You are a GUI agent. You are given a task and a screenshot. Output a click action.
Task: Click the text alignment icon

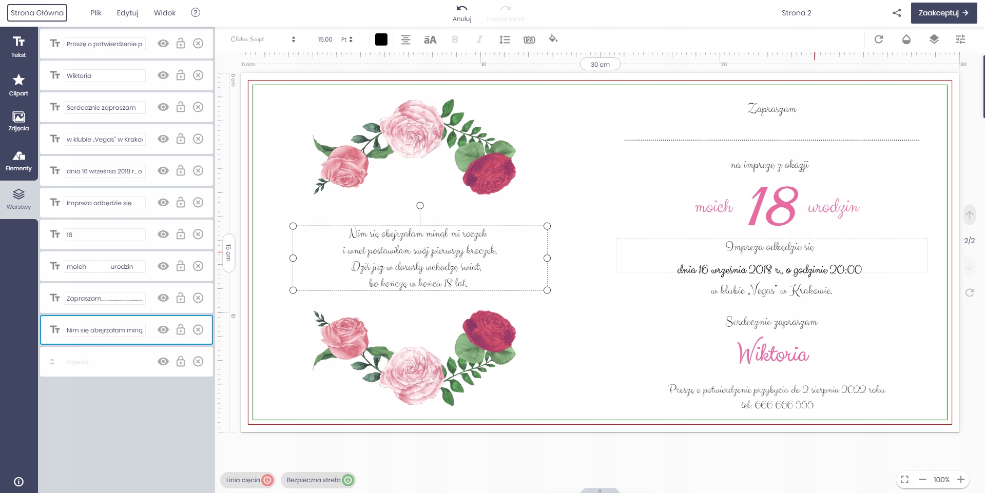pos(405,40)
